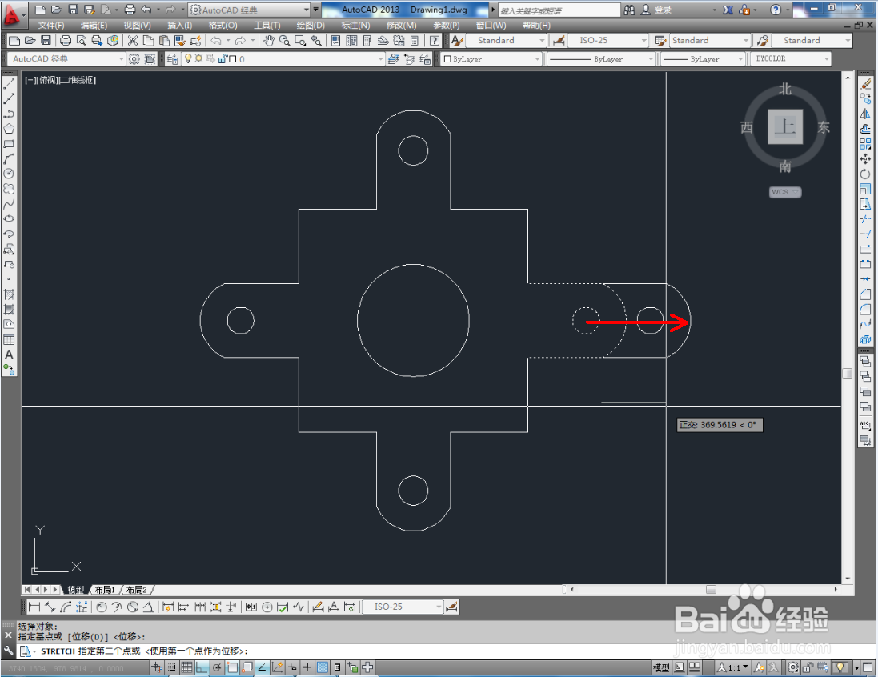Toggle Object Snap Tracking in status bar
The image size is (878, 677).
pos(262,667)
